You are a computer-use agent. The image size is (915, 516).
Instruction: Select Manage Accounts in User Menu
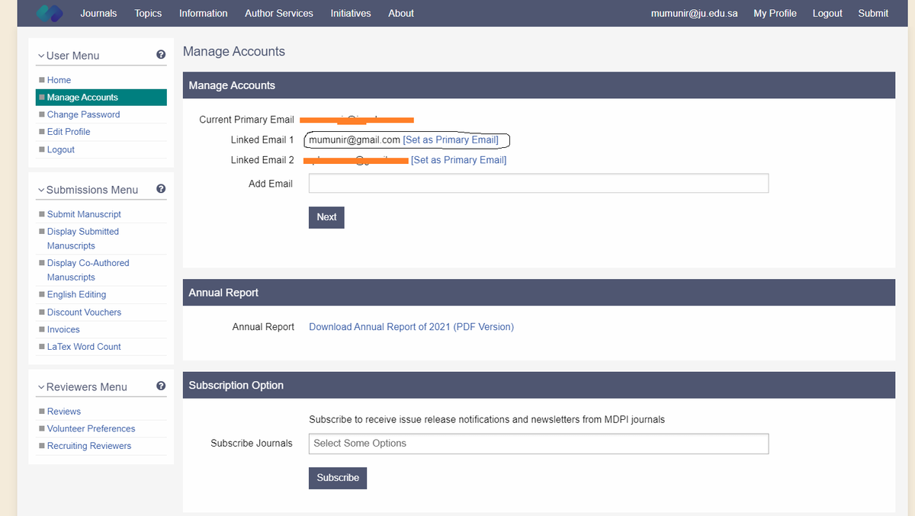(101, 98)
